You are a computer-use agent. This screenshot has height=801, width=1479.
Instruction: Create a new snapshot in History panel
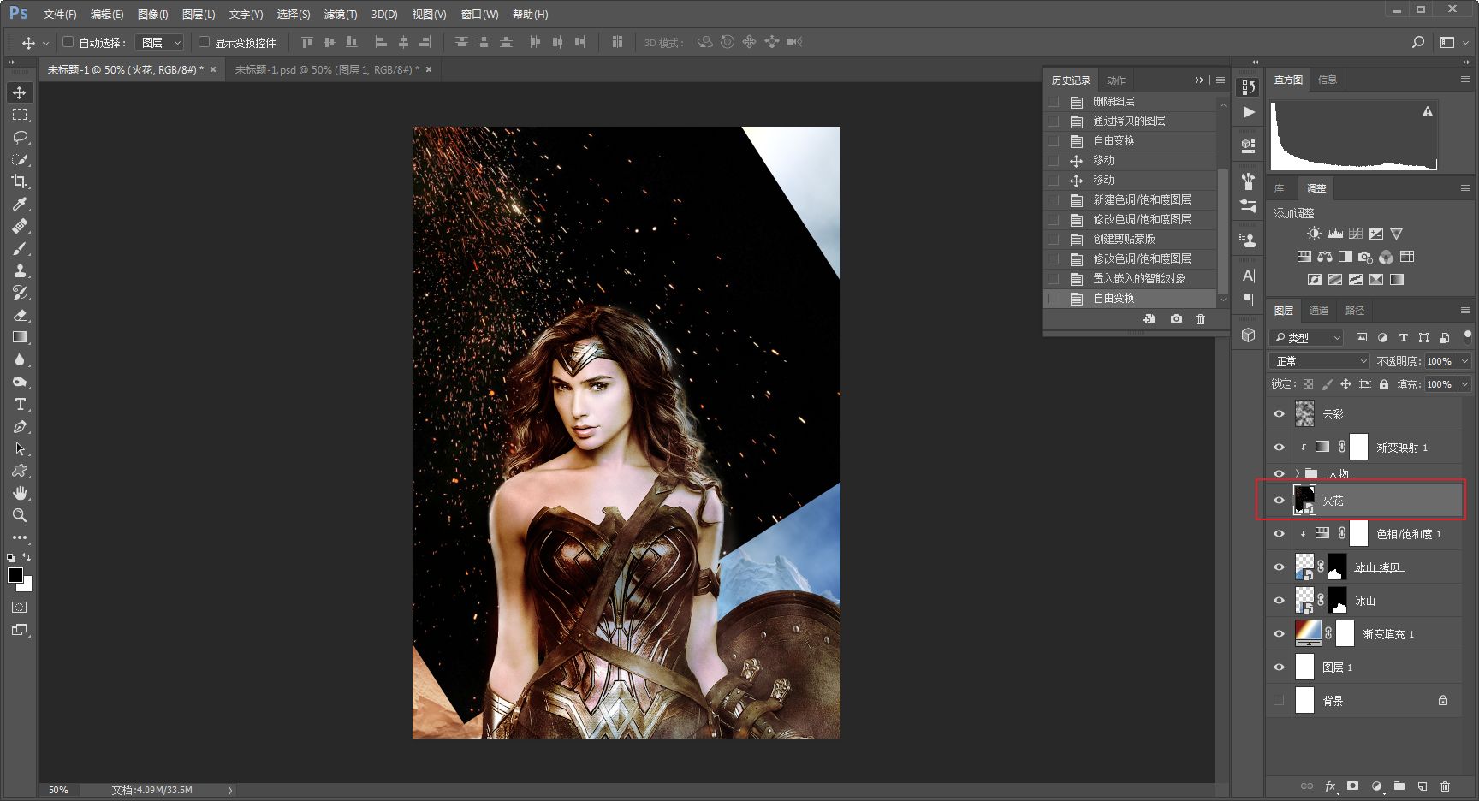click(1177, 319)
